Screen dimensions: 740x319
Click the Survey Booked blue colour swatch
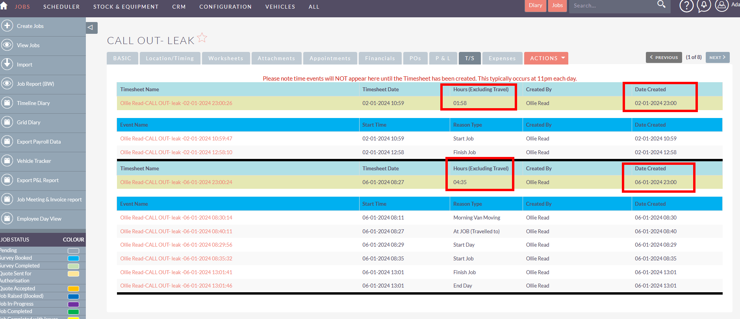click(73, 258)
